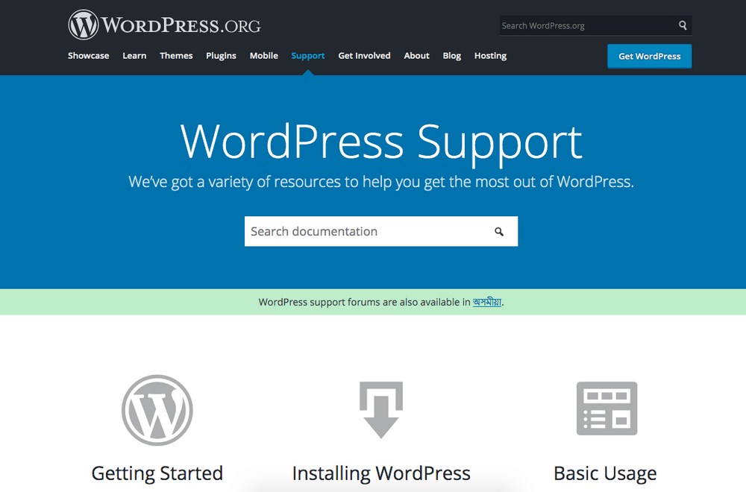Screen dimensions: 746x492
Task: Open the Get Involved menu item
Action: [x=364, y=56]
